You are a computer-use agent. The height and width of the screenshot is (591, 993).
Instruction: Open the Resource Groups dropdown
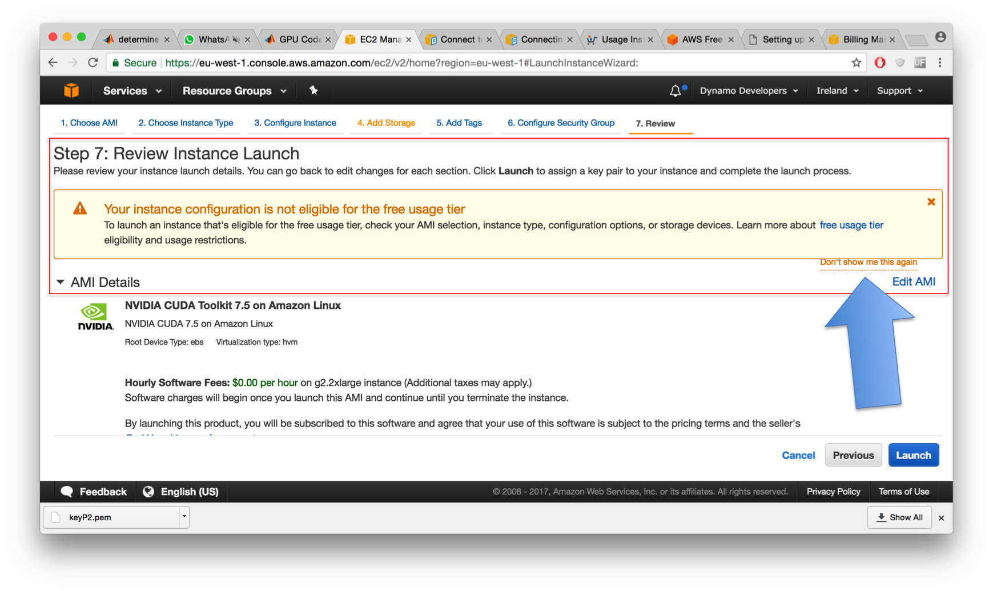(234, 91)
